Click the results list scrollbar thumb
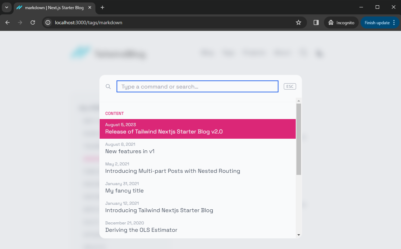 click(299, 139)
